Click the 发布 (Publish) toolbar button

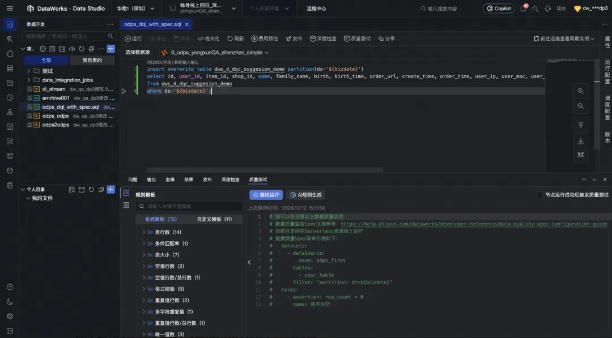[294, 38]
